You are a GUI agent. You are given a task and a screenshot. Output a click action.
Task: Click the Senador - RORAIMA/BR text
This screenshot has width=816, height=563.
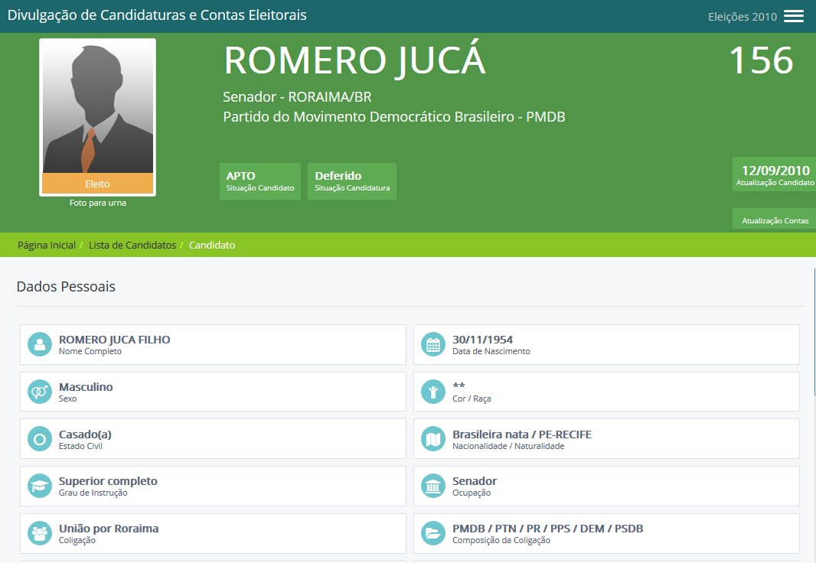point(297,96)
